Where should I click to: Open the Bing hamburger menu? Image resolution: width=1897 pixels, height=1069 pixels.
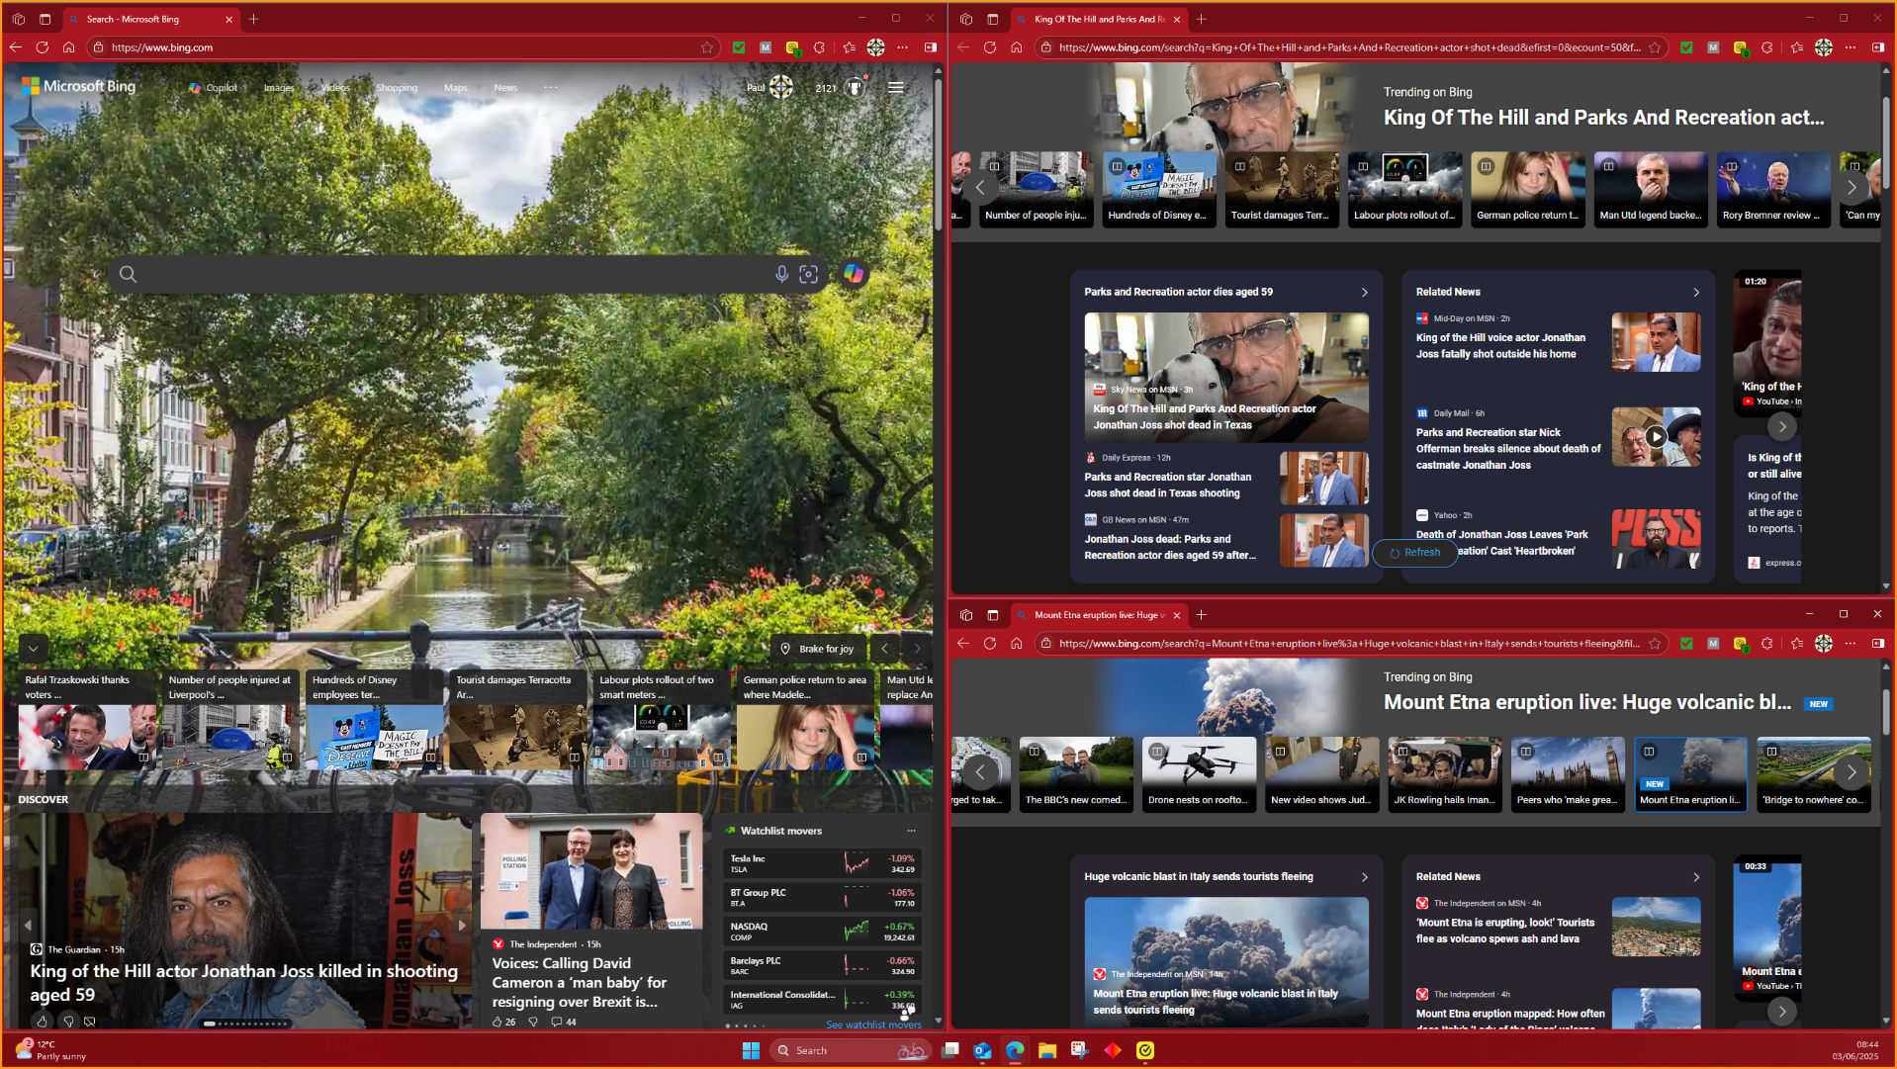click(x=895, y=87)
